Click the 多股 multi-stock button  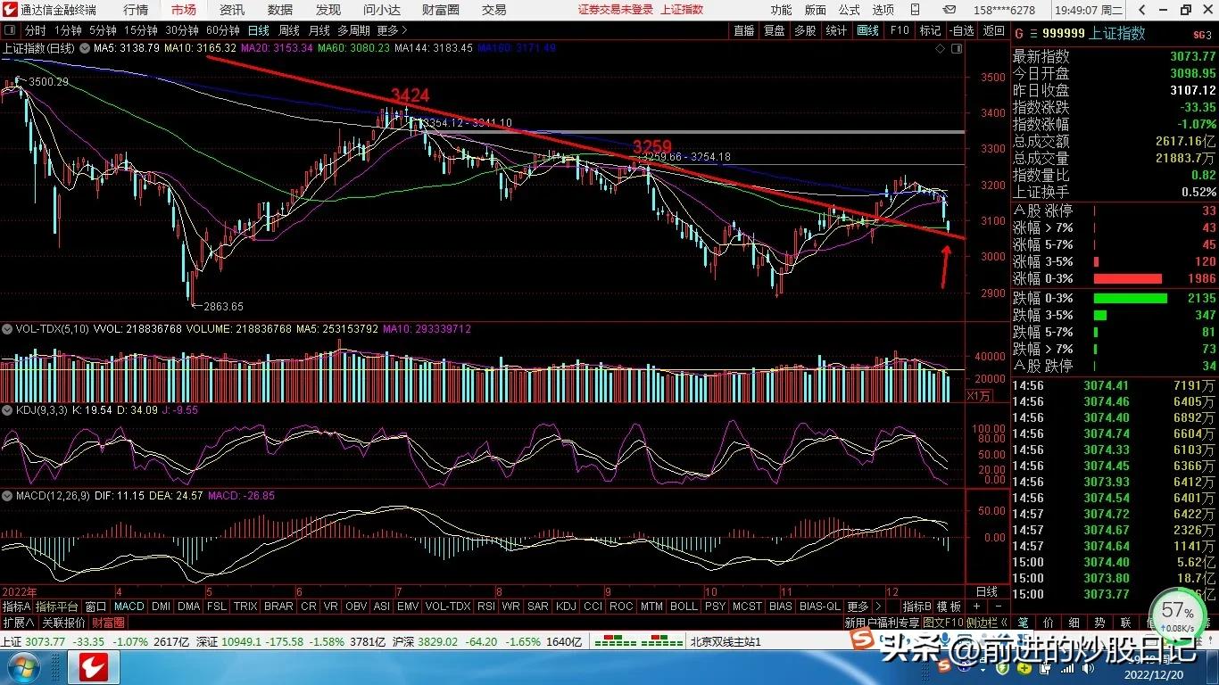805,30
